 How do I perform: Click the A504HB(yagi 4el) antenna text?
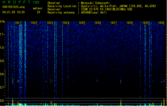(94, 12)
